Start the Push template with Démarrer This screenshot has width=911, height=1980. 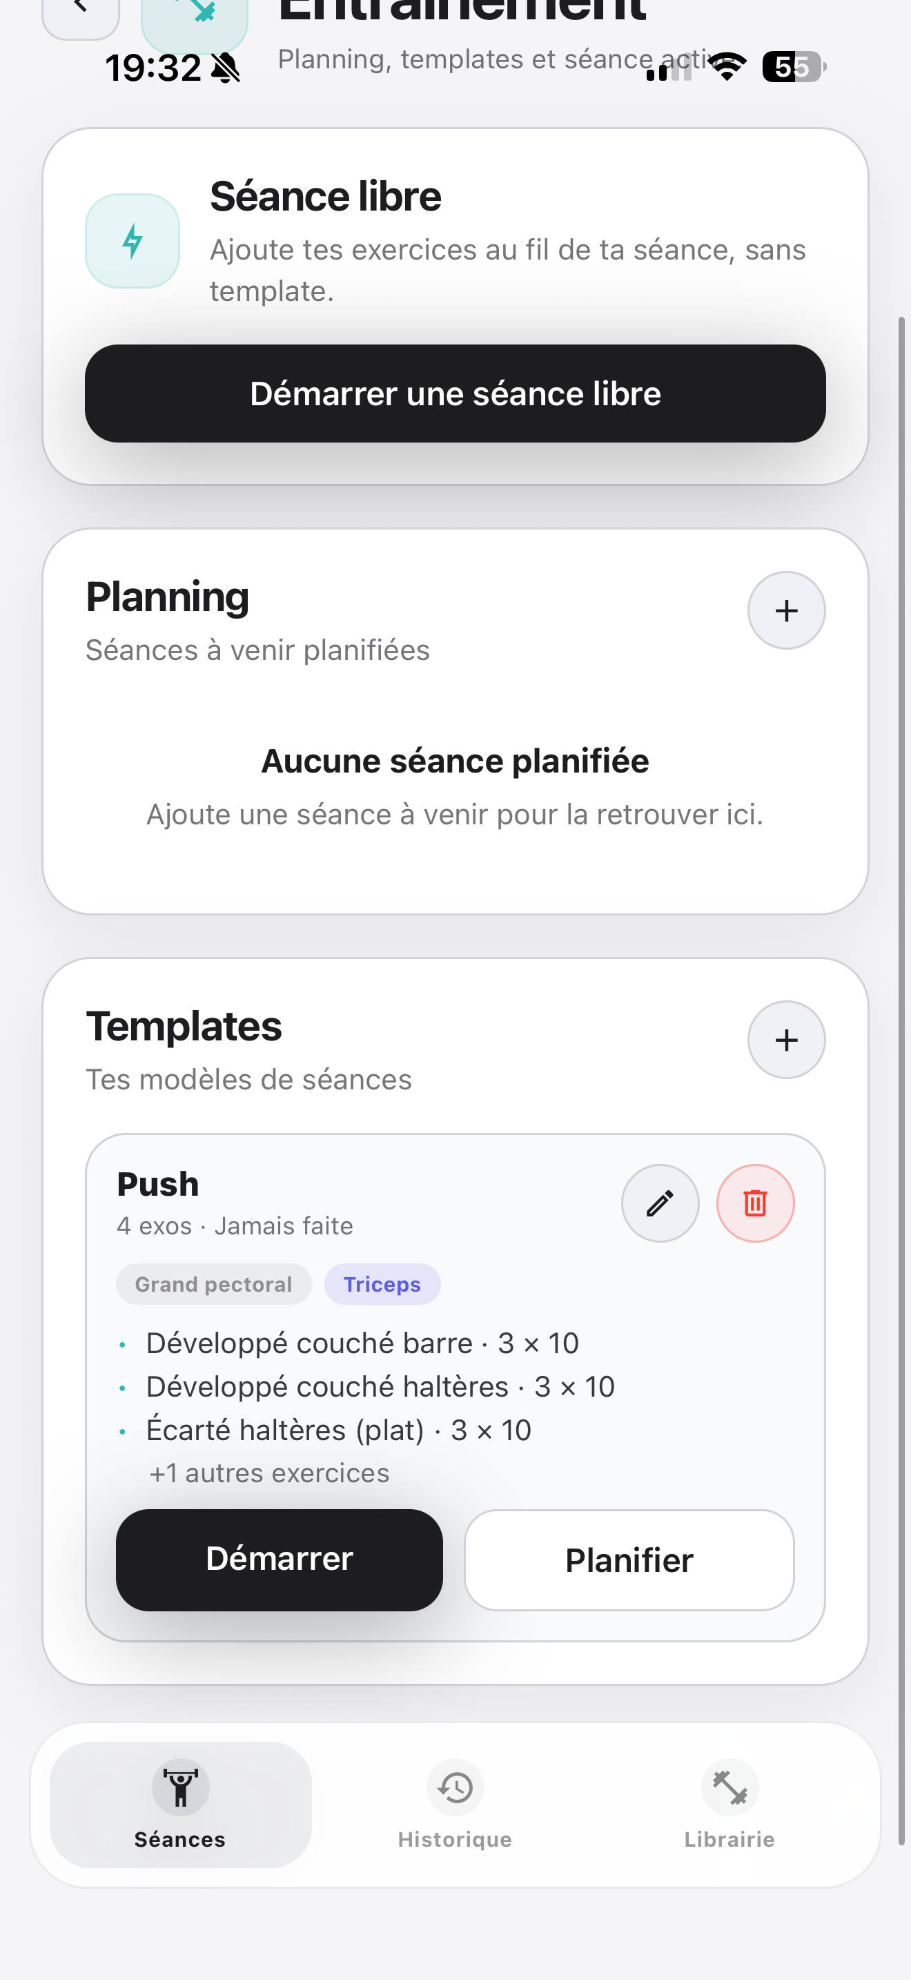(280, 1560)
